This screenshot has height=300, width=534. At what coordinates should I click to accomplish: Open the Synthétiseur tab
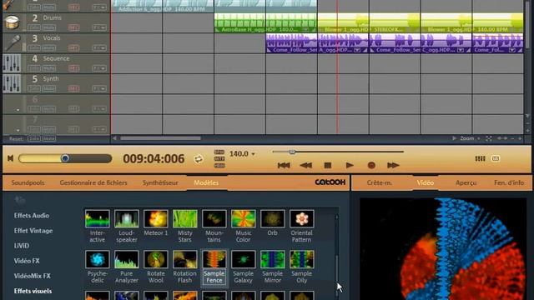pos(160,182)
